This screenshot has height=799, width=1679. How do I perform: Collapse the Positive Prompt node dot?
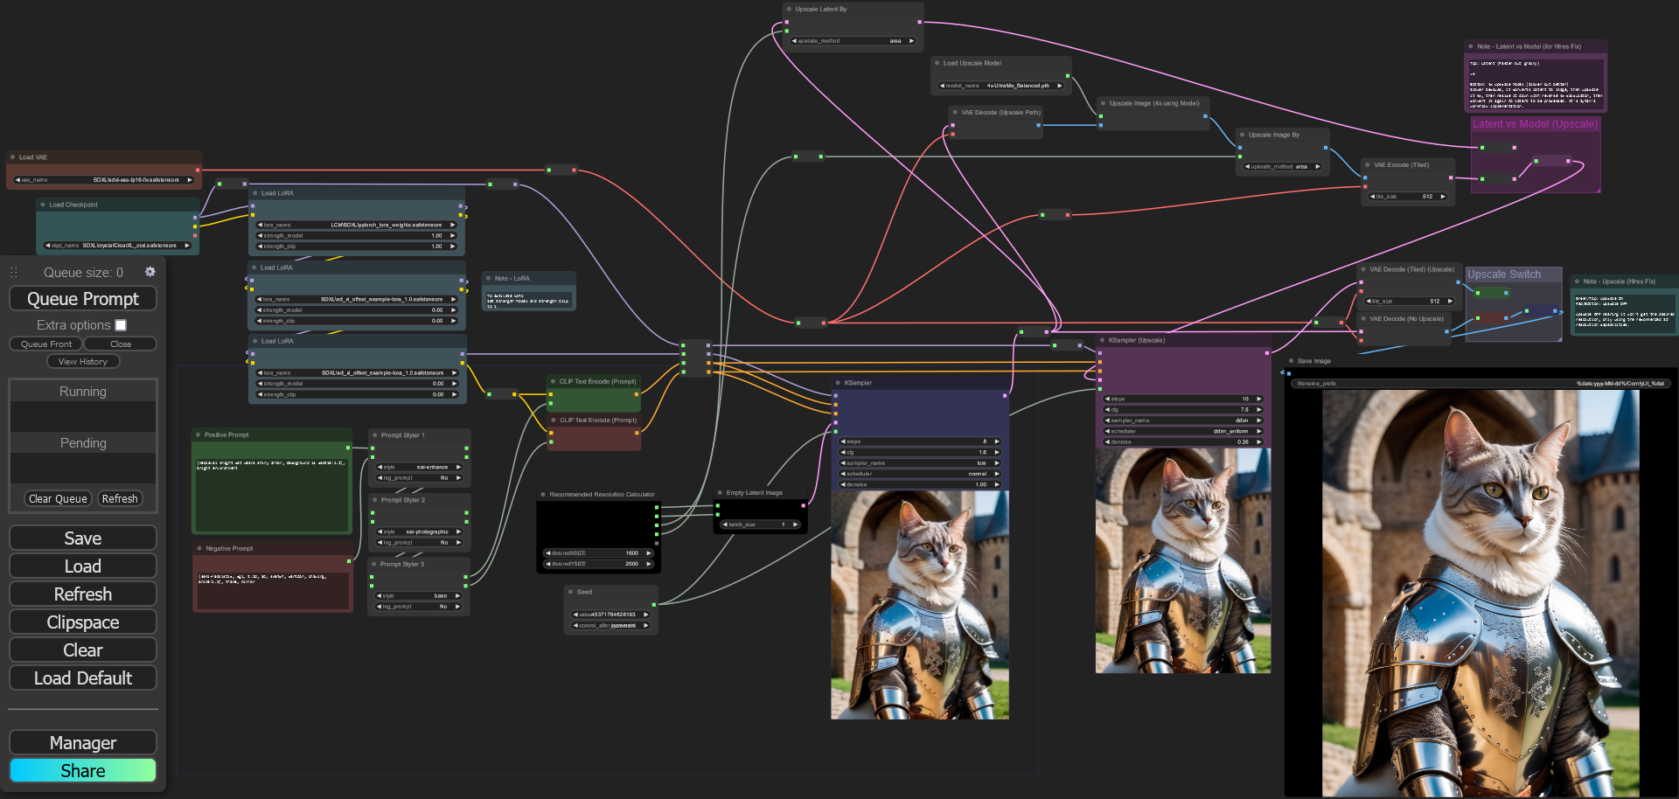199,434
